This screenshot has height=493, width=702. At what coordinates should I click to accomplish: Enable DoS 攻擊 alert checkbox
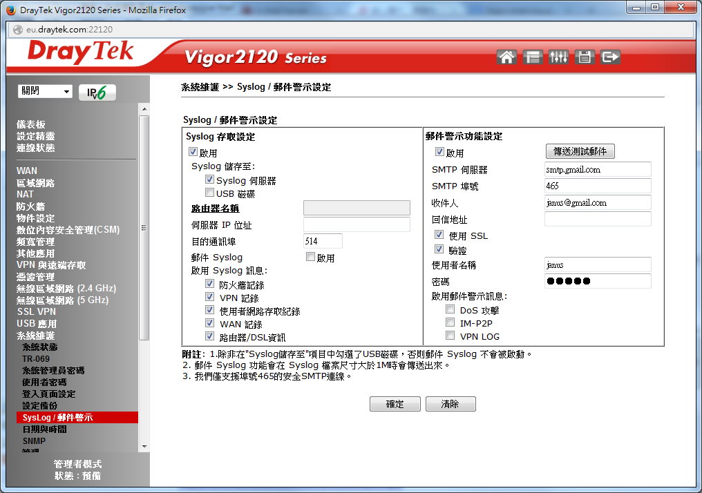(450, 309)
